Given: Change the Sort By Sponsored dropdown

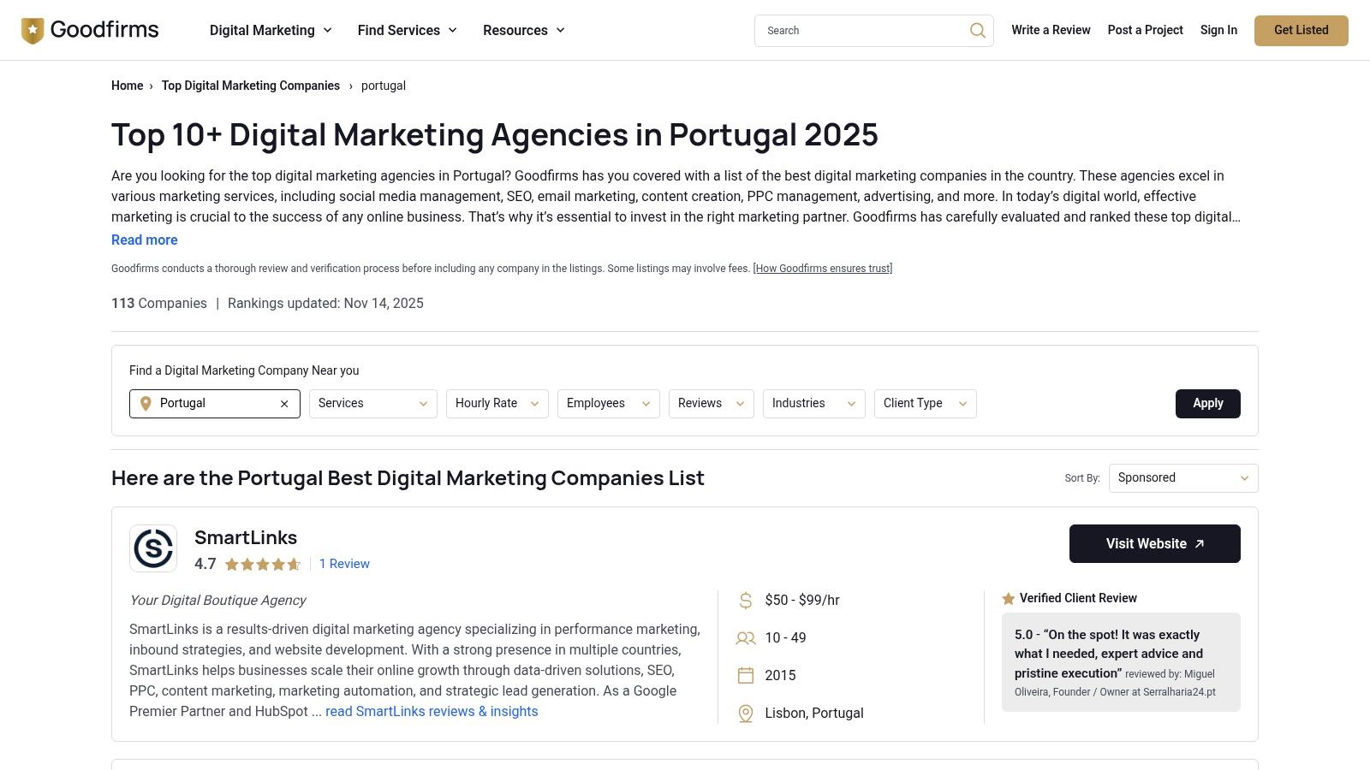Looking at the screenshot, I should (1182, 477).
